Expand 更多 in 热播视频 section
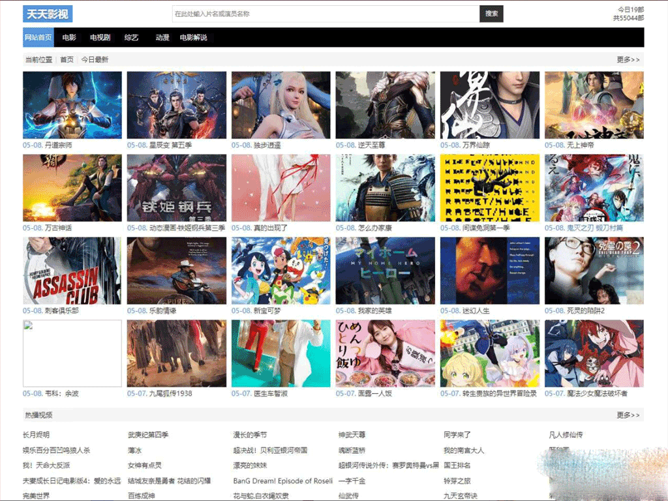This screenshot has height=501, width=668. click(628, 415)
